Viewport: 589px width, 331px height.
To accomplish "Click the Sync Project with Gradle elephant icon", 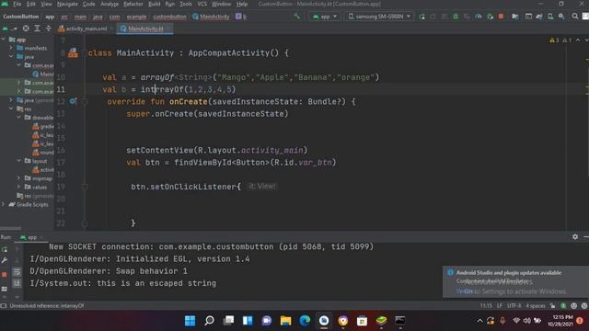I will click(538, 17).
